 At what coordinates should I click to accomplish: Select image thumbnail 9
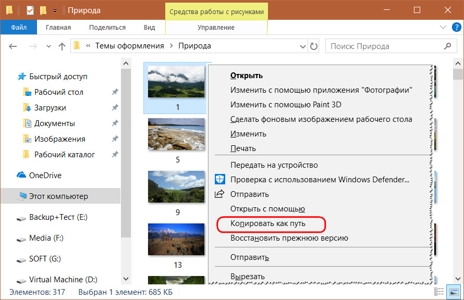[x=176, y=186]
